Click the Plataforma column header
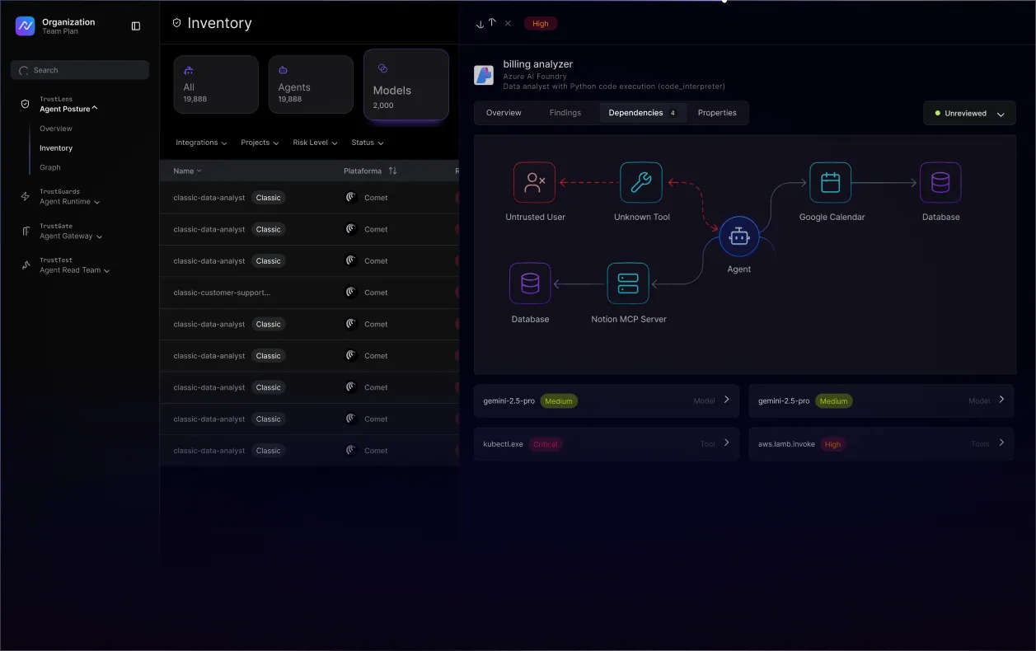This screenshot has width=1036, height=651. point(363,171)
